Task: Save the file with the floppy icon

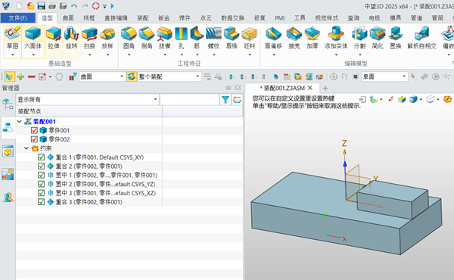Action: 41,5
